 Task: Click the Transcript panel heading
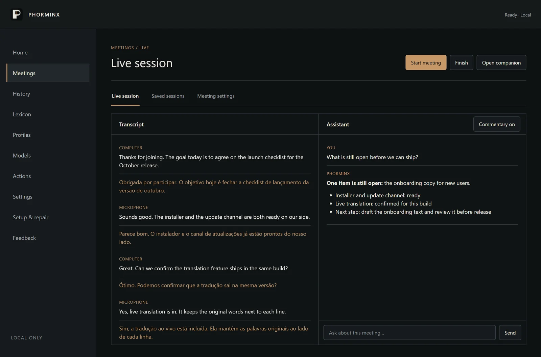131,125
